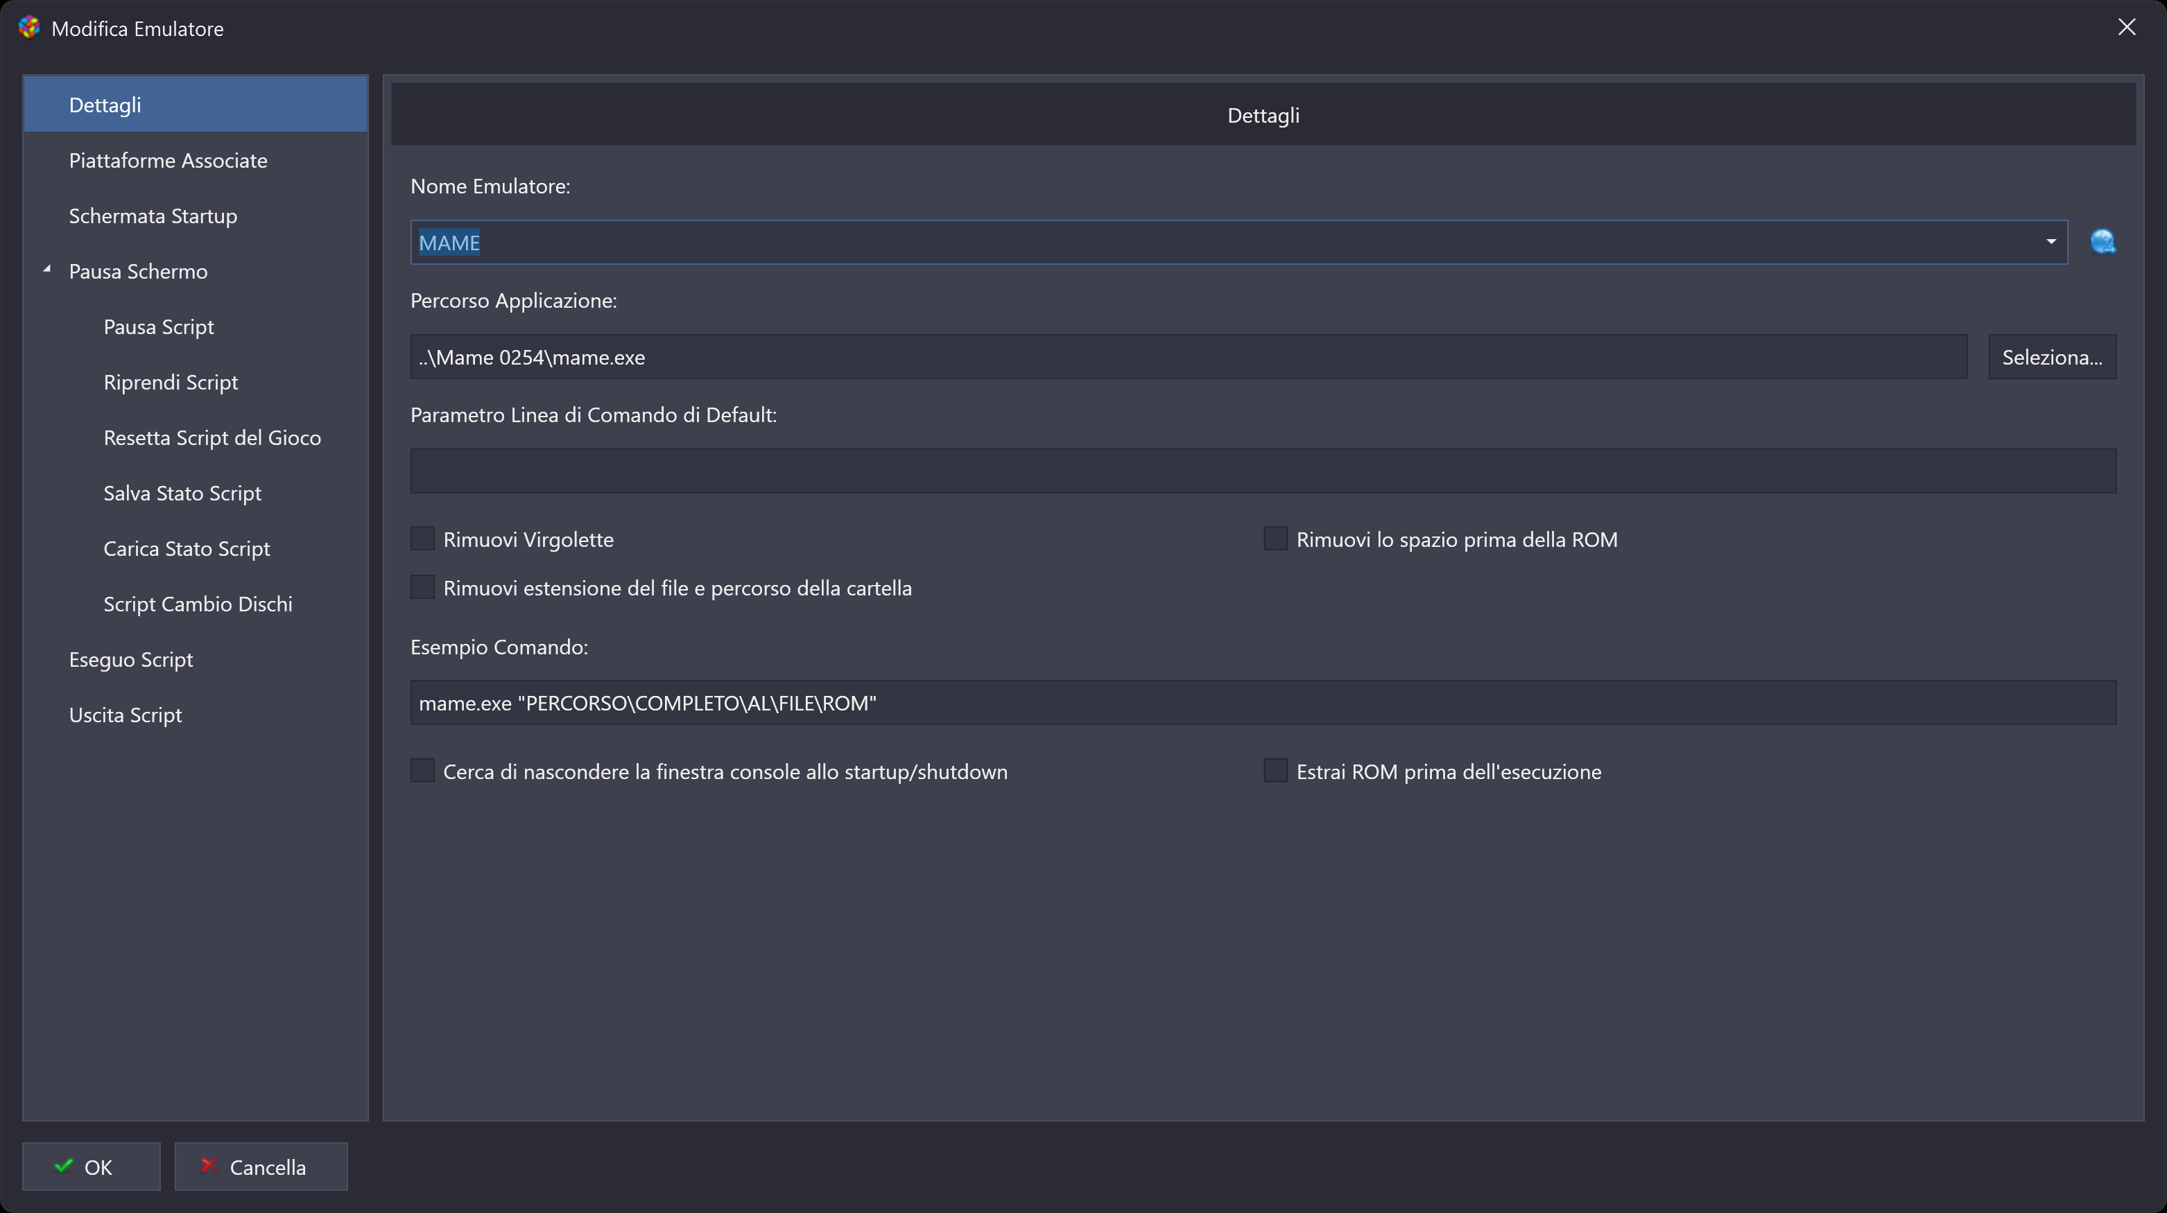Confirm with the OK button
Image resolution: width=2167 pixels, height=1213 pixels.
coord(91,1167)
